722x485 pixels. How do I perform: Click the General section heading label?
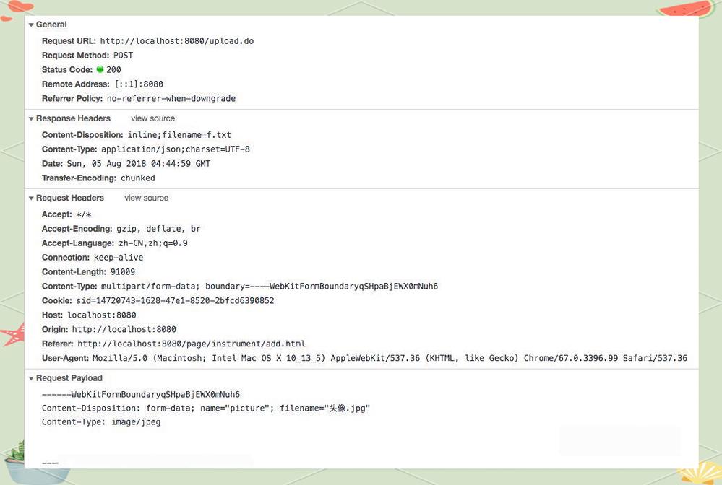51,25
